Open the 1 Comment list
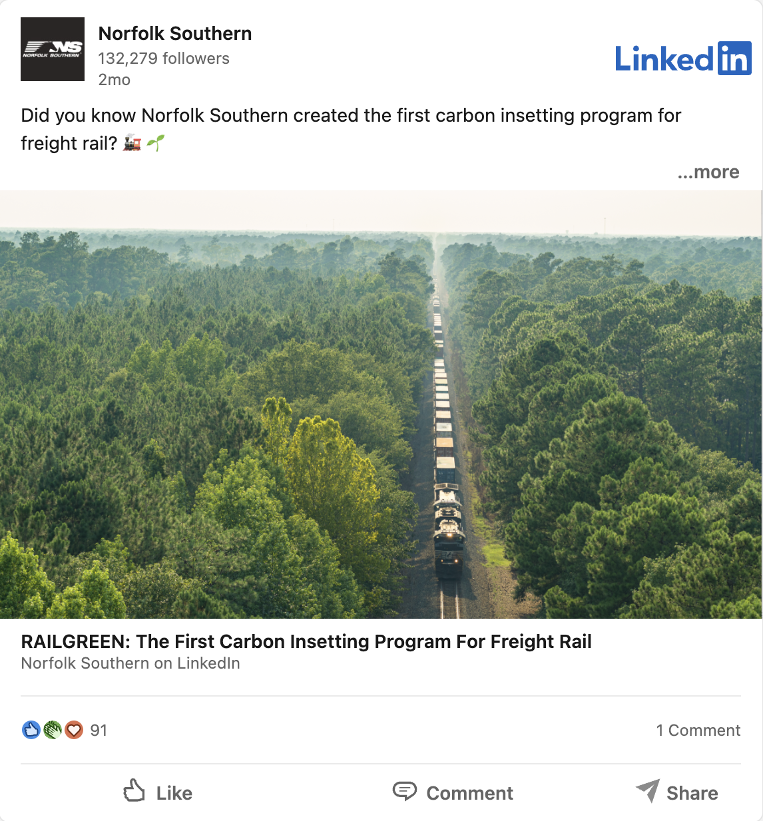Image resolution: width=763 pixels, height=821 pixels. pos(698,730)
